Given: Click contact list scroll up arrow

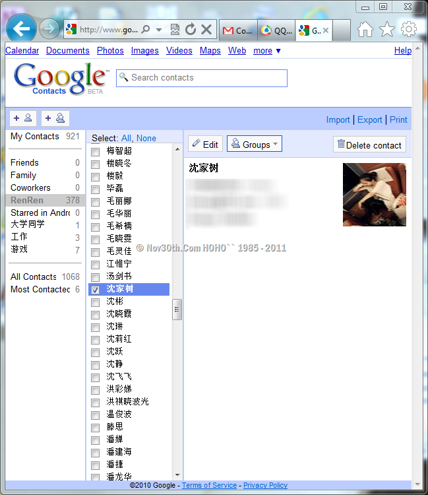Looking at the screenshot, I should coord(177,149).
